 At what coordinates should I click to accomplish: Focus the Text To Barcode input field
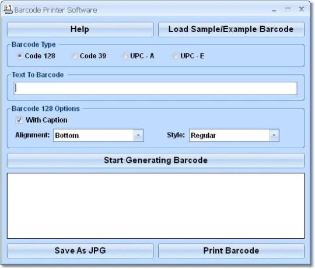156,88
